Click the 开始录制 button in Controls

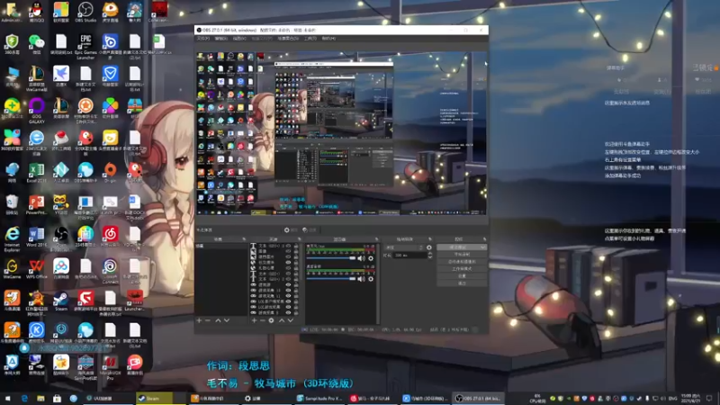tap(462, 255)
